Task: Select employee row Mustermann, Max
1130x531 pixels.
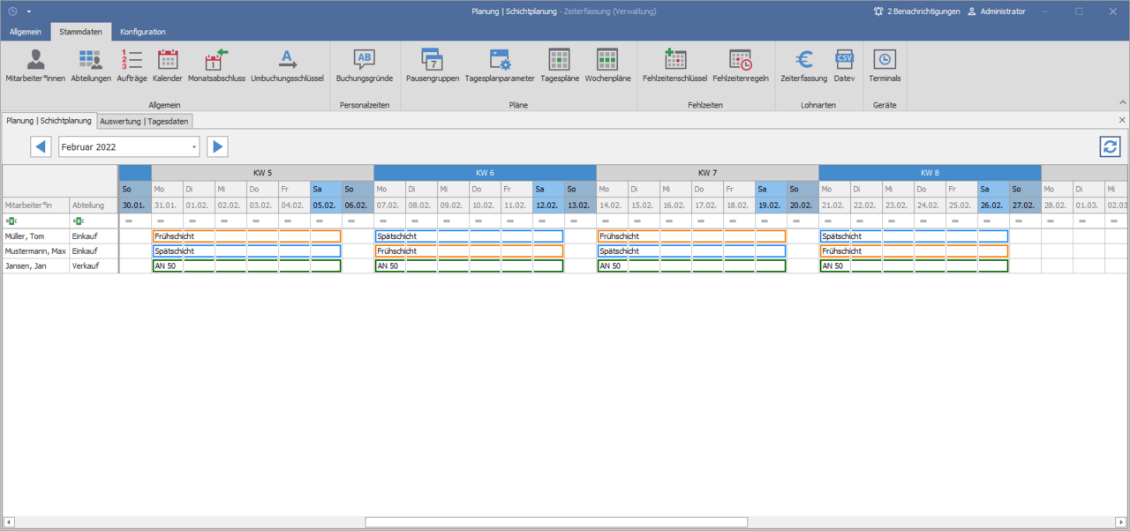Action: (35, 251)
